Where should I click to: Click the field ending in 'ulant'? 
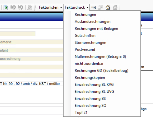(32, 50)
